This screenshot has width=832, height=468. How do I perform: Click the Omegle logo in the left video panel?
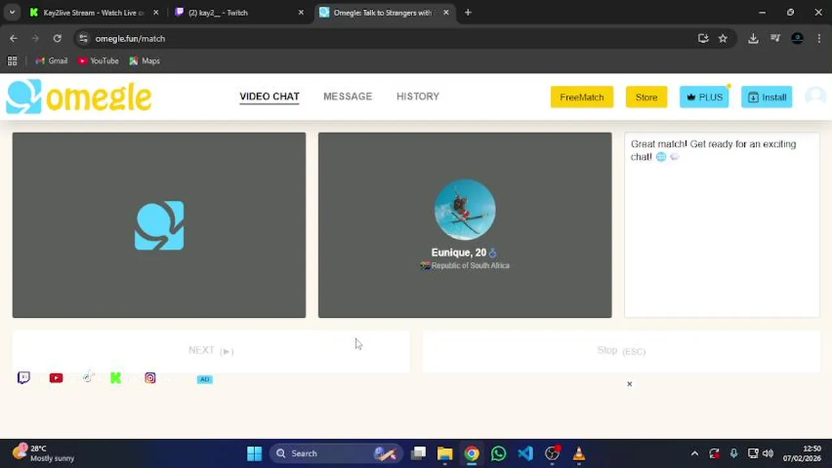click(159, 226)
